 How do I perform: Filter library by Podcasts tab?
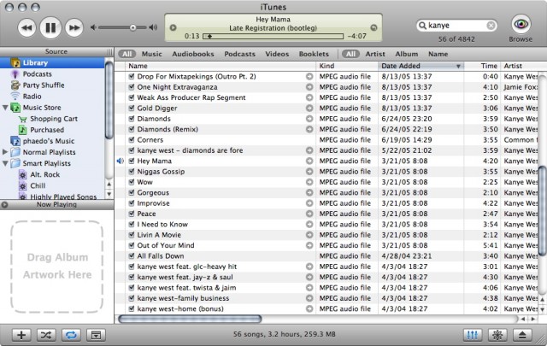click(x=239, y=54)
